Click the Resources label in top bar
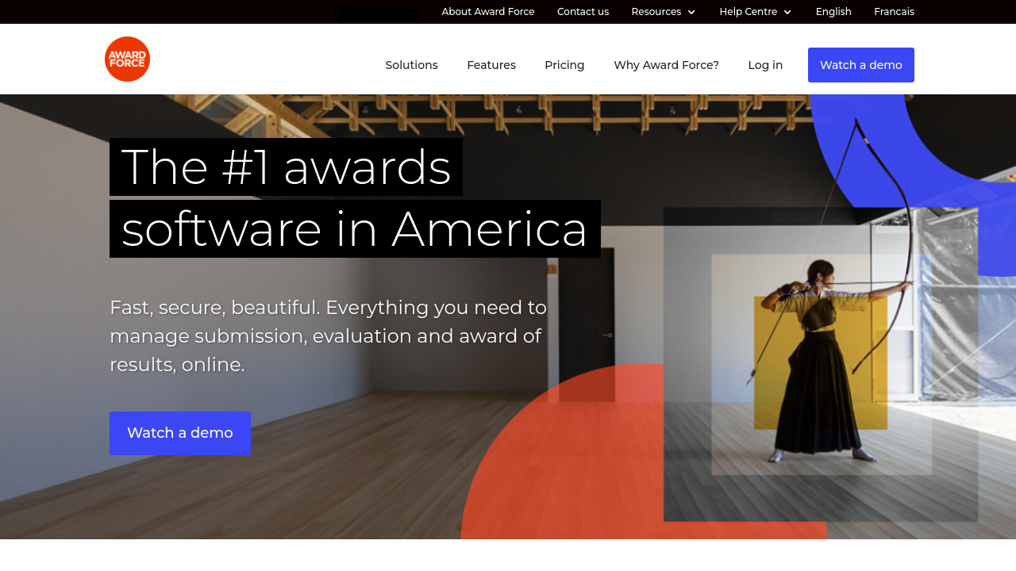 656,12
